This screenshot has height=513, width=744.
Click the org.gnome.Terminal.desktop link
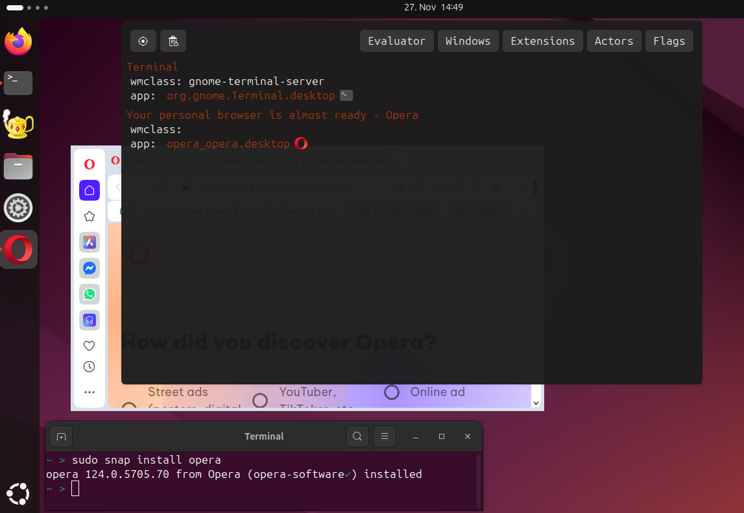(251, 95)
